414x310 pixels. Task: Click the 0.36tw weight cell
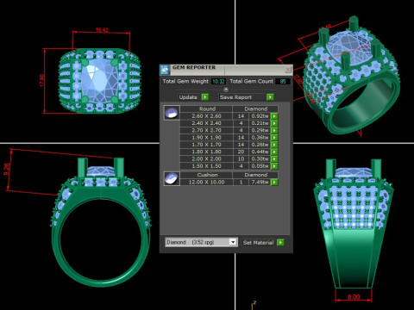pos(260,138)
